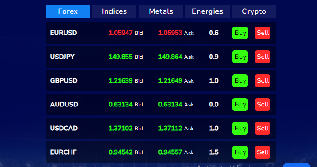
Task: Show the Crypto tab
Action: click(254, 11)
